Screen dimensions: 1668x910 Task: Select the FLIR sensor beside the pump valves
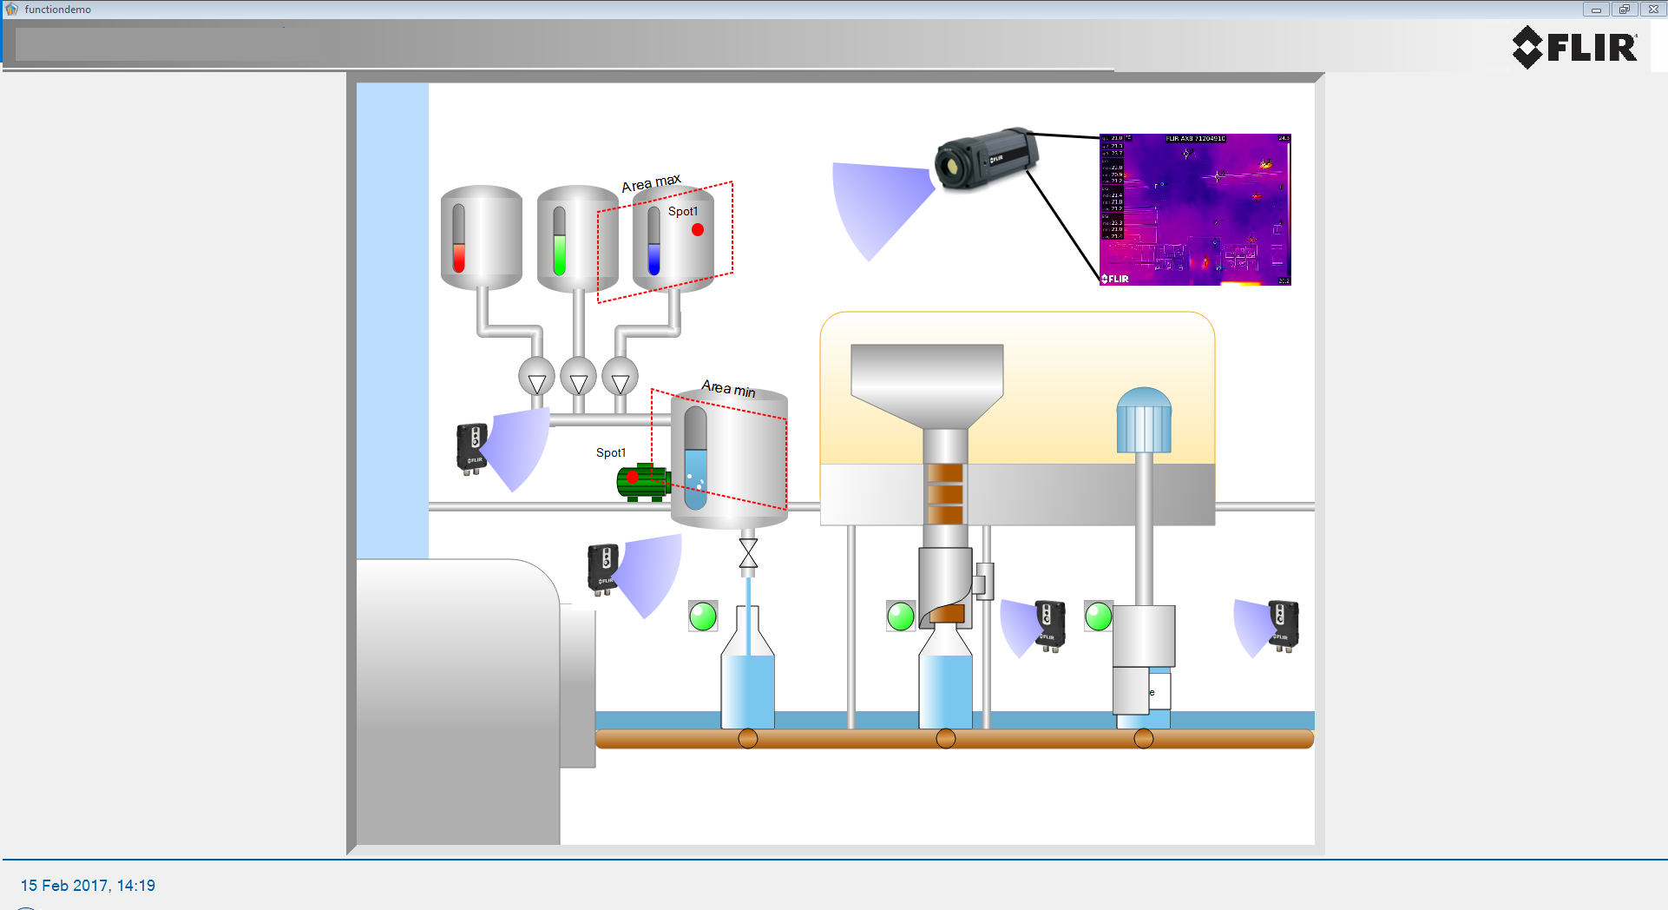click(x=471, y=448)
